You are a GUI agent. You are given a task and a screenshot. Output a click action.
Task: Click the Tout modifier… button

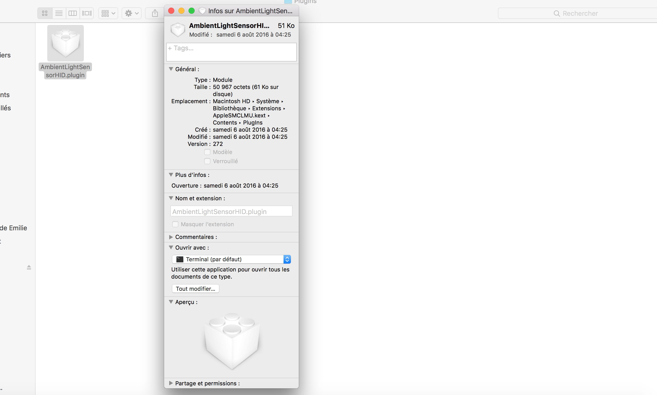(x=196, y=288)
